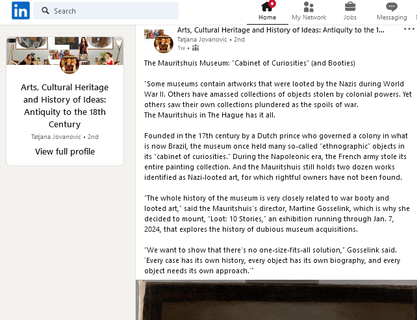Click the LinkedIn logo icon
This screenshot has height=320, width=417.
pos(21,10)
